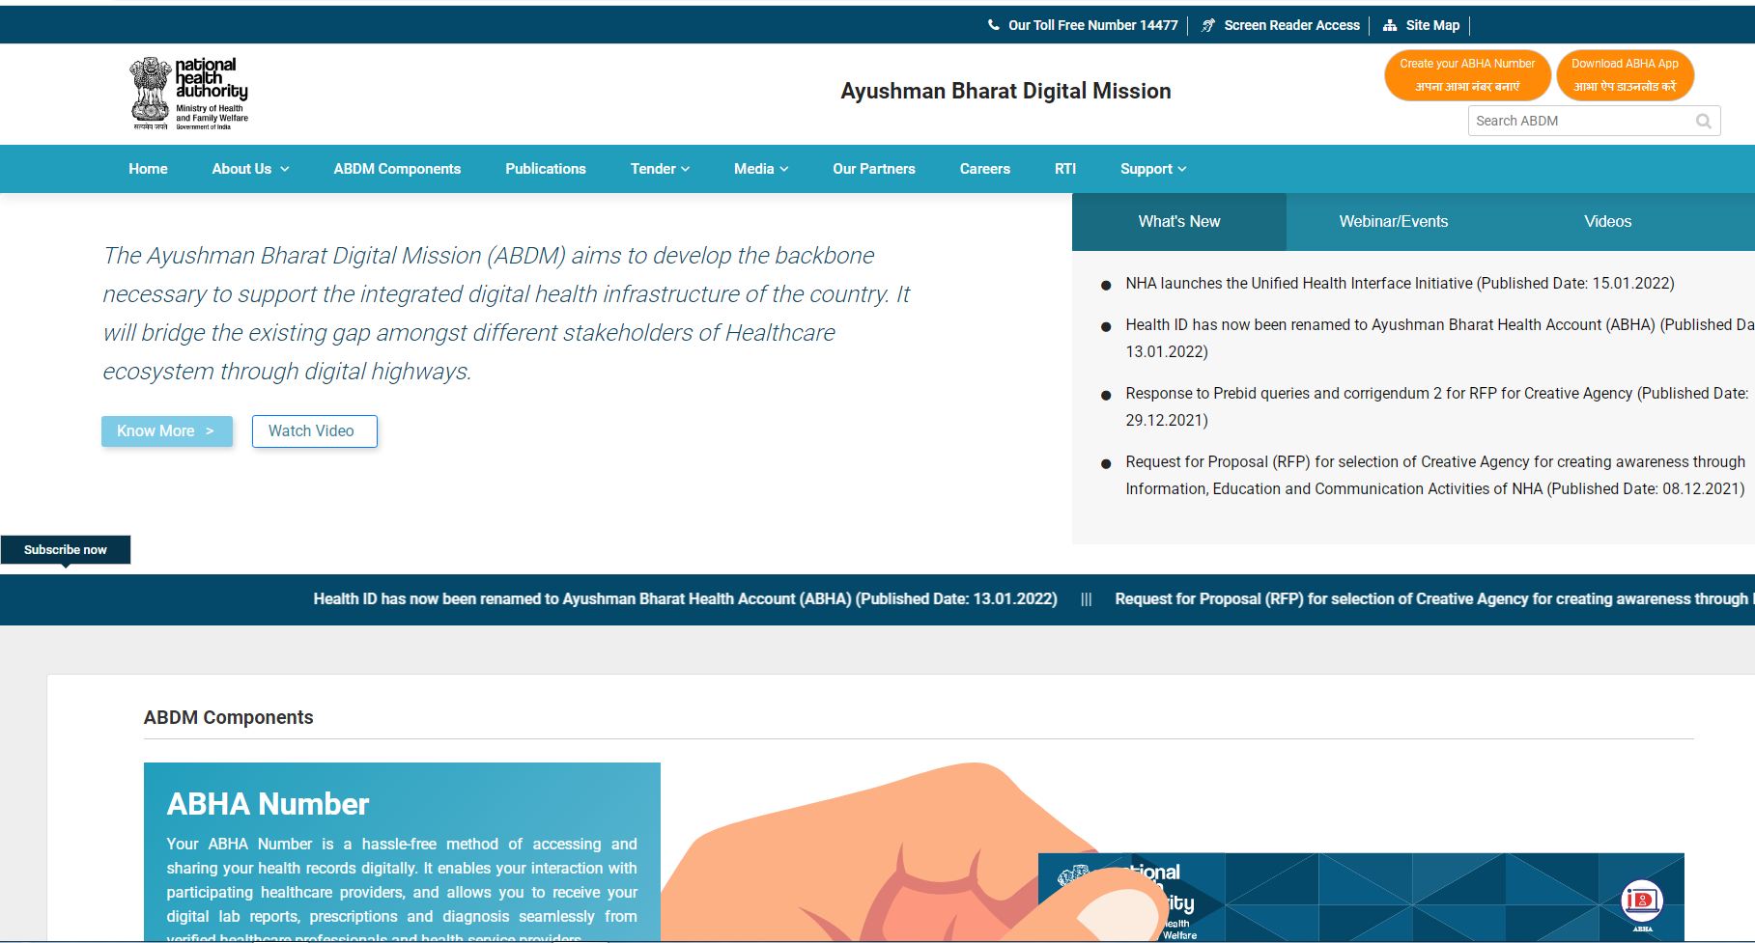Click the Screen Reader Access accessibility icon

pyautogui.click(x=1208, y=25)
